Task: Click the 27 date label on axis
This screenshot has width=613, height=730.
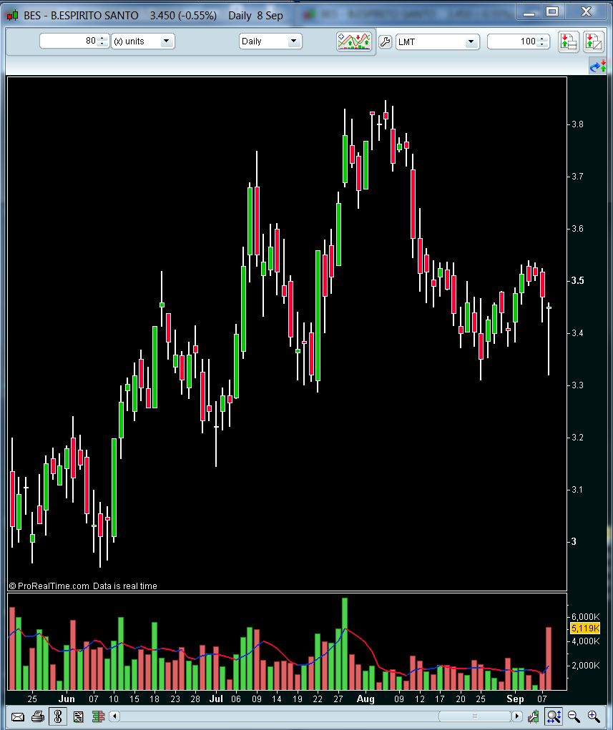Action: tap(338, 699)
